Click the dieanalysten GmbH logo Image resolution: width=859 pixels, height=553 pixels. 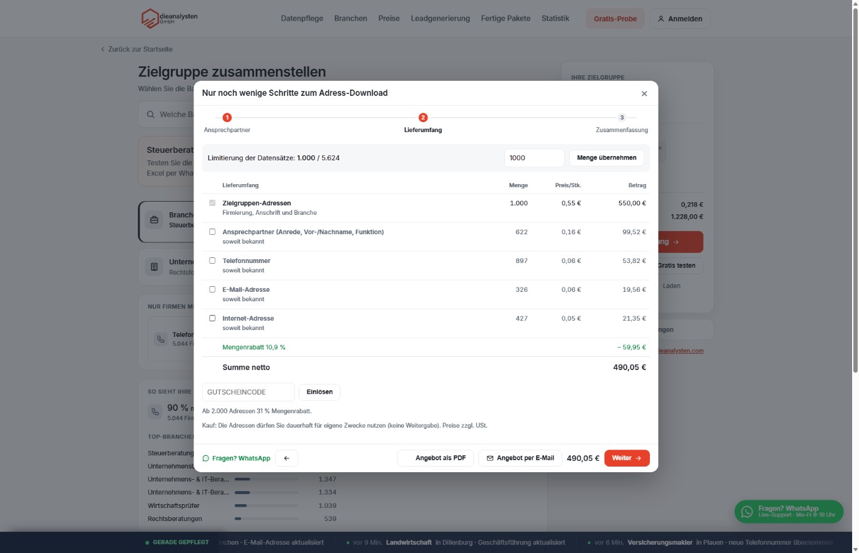tap(169, 18)
